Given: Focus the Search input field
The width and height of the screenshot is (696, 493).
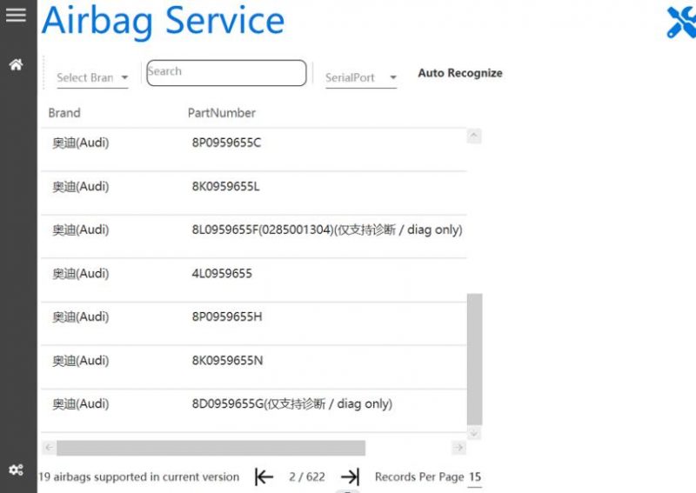Looking at the screenshot, I should pos(226,73).
